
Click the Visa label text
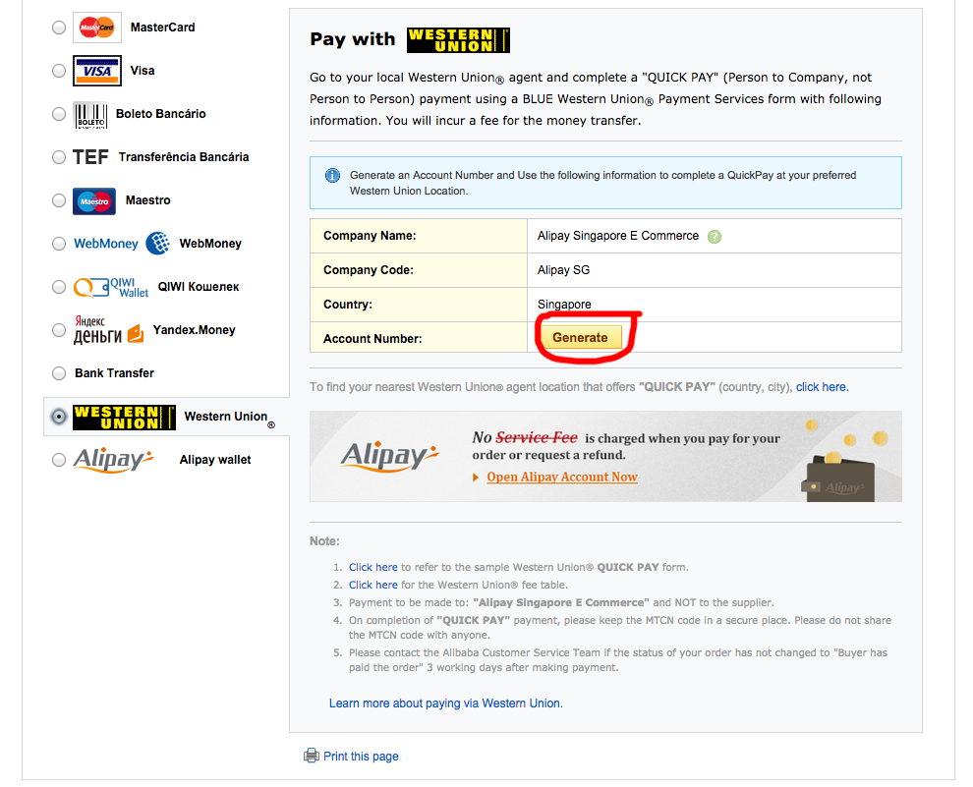[x=143, y=71]
